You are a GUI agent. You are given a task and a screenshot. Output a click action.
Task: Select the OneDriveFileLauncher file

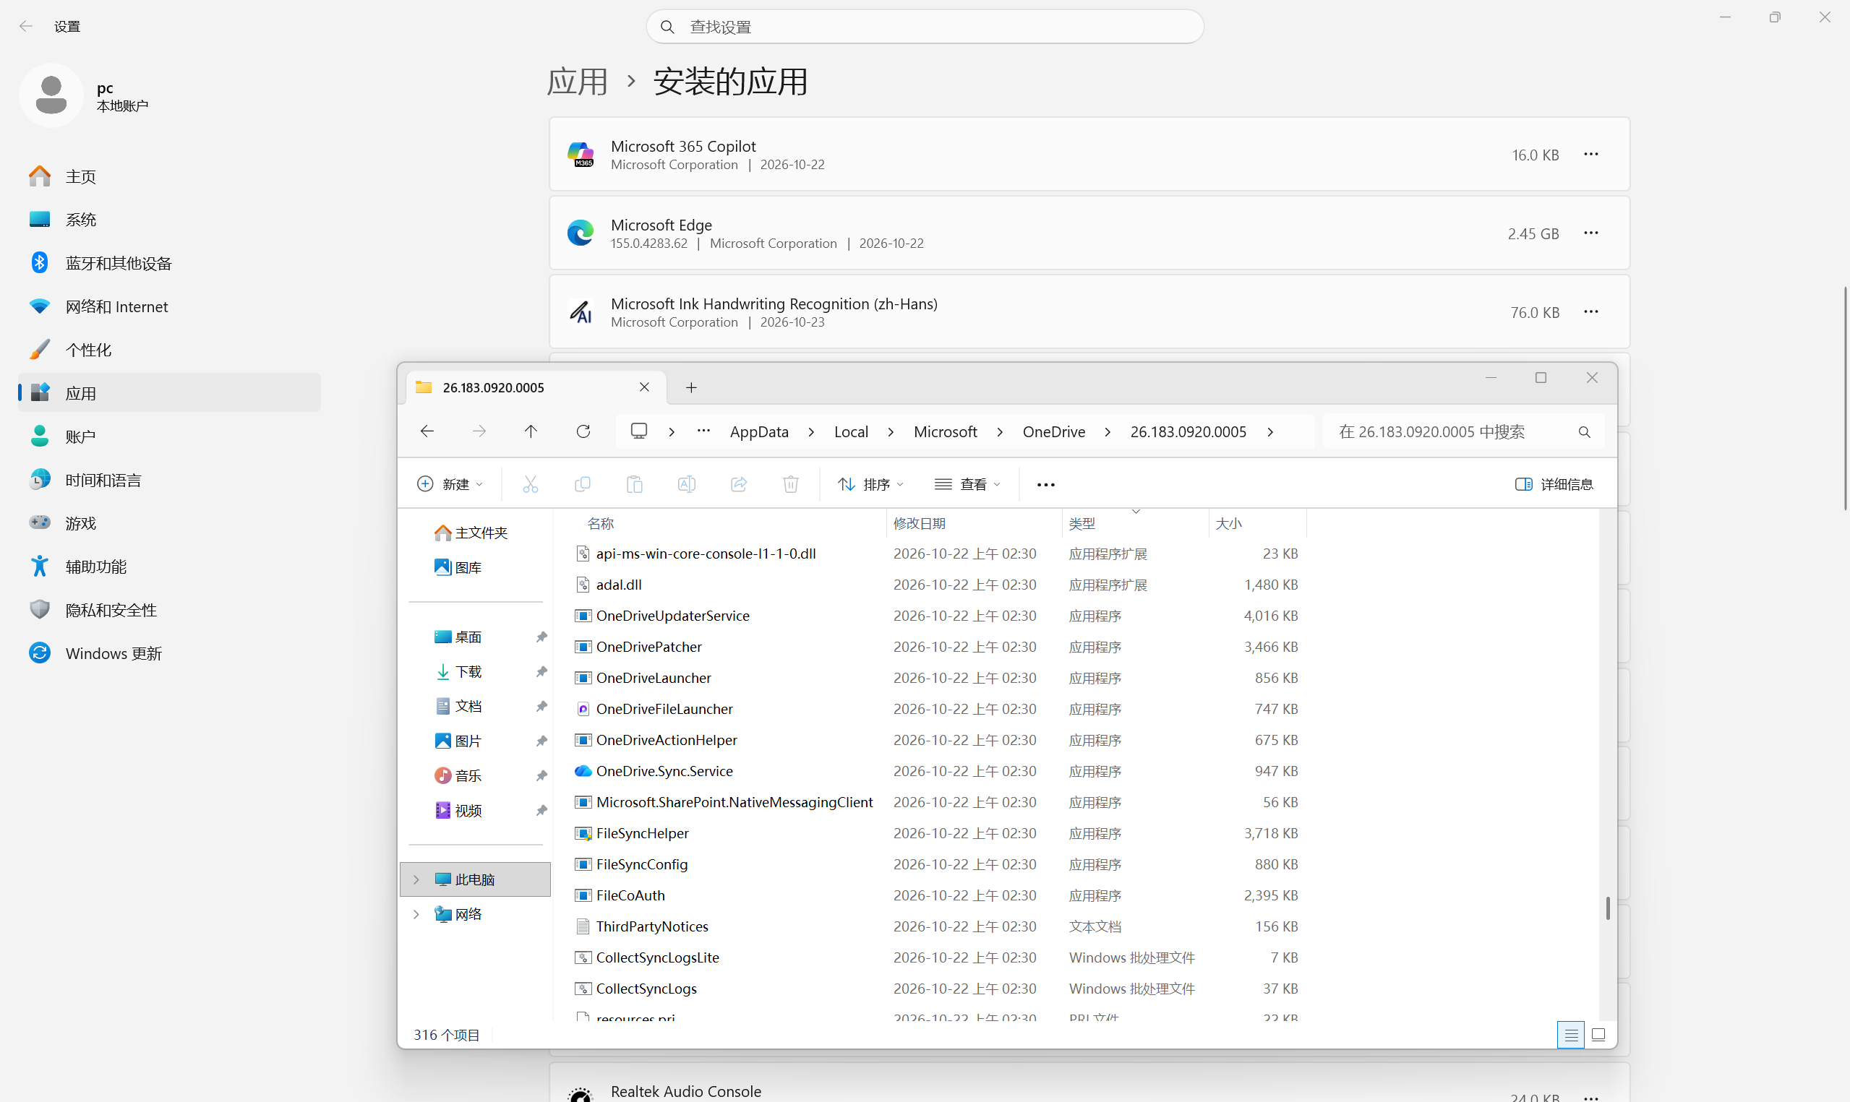click(x=664, y=708)
